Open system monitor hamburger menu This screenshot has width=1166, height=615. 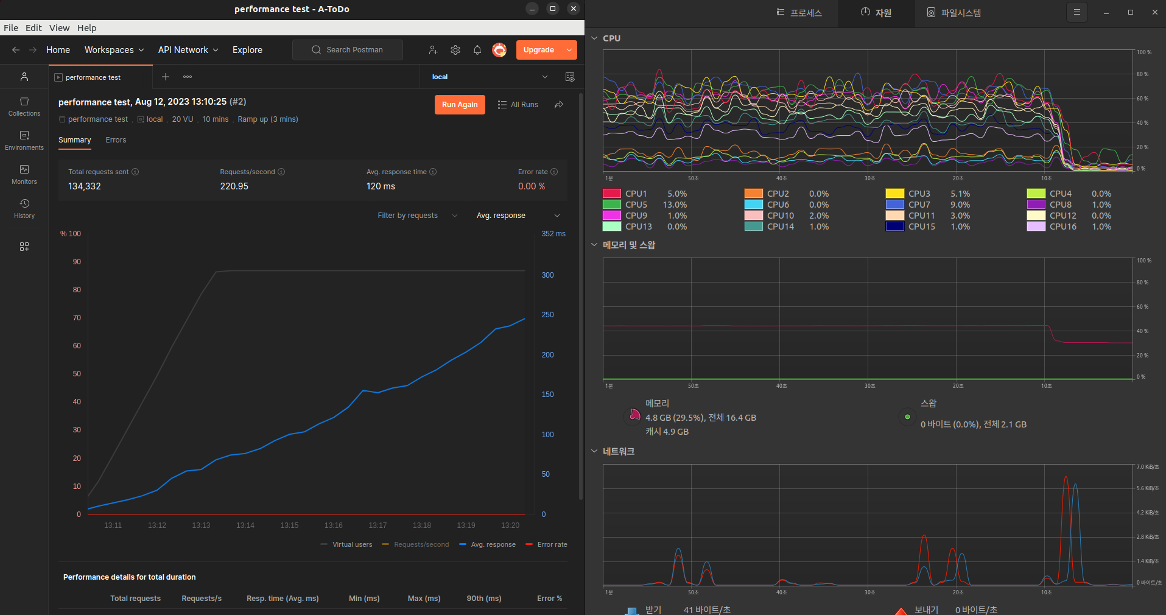pos(1077,12)
